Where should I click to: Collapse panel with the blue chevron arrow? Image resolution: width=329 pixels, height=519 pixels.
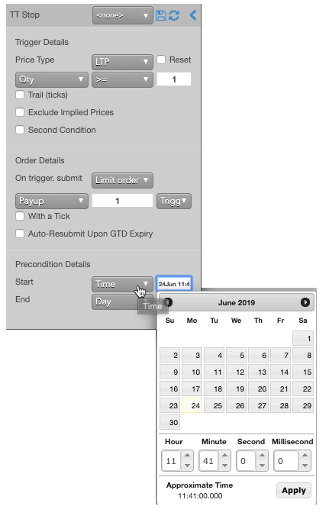193,15
